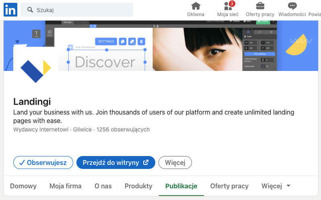Toggle the Obserwujesz follow button
Image resolution: width=321 pixels, height=200 pixels.
[x=43, y=162]
